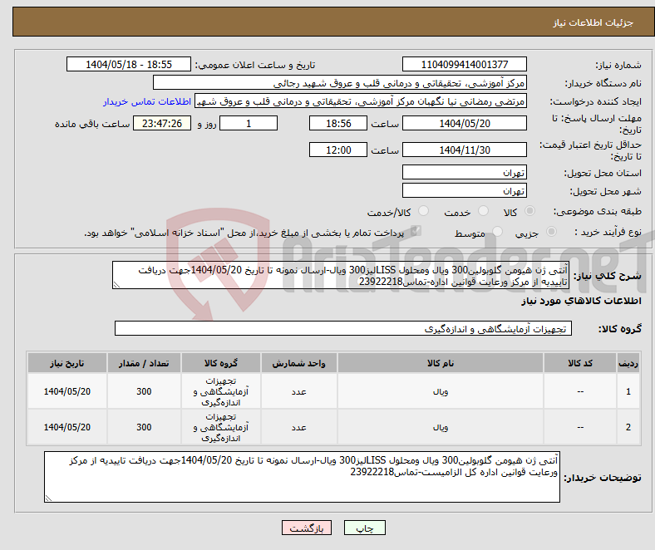Screen dimensions: 655x550
Task: Click the واحد شمارش column header
Action: [298, 363]
